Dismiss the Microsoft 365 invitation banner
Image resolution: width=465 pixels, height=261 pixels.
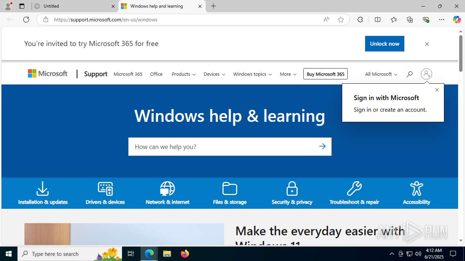427,44
